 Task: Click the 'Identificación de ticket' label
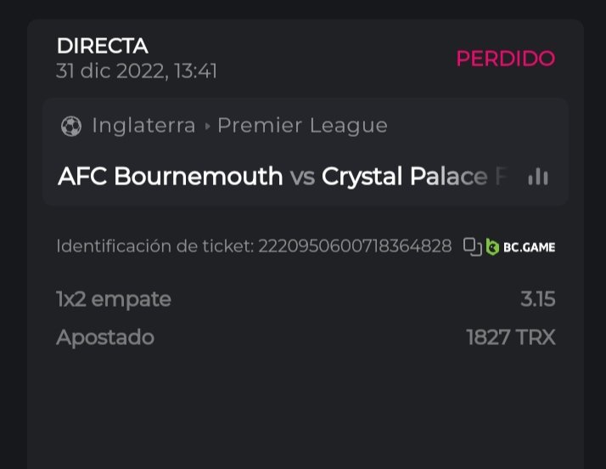click(x=154, y=247)
